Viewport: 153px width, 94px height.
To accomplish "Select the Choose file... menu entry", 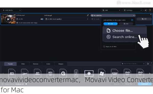I will 125,31.
